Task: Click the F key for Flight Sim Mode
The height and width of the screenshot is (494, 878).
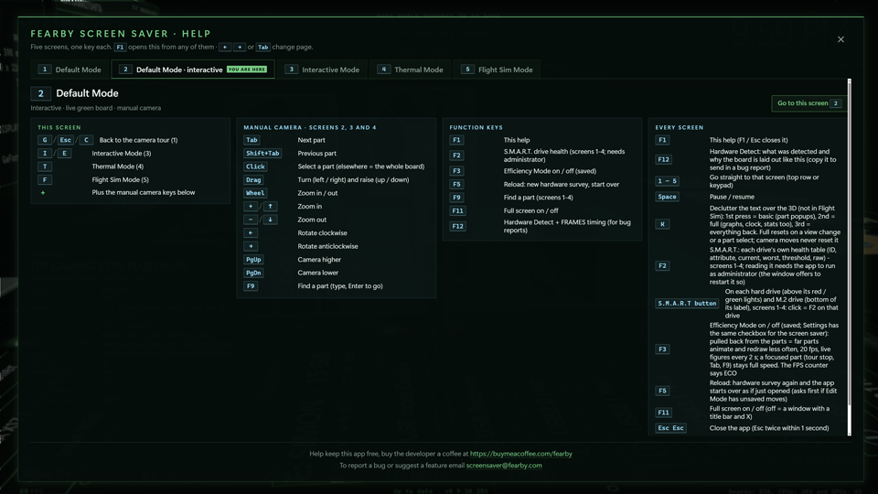Action: (x=45, y=180)
